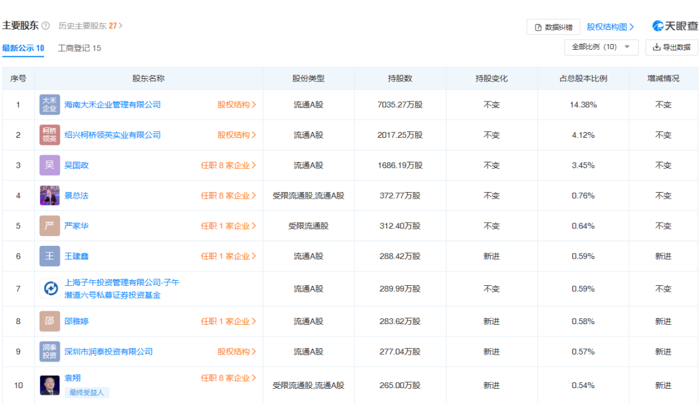This screenshot has width=700, height=403.
Task: Click 上海子午投资 circular logo icon
Action: click(x=50, y=289)
